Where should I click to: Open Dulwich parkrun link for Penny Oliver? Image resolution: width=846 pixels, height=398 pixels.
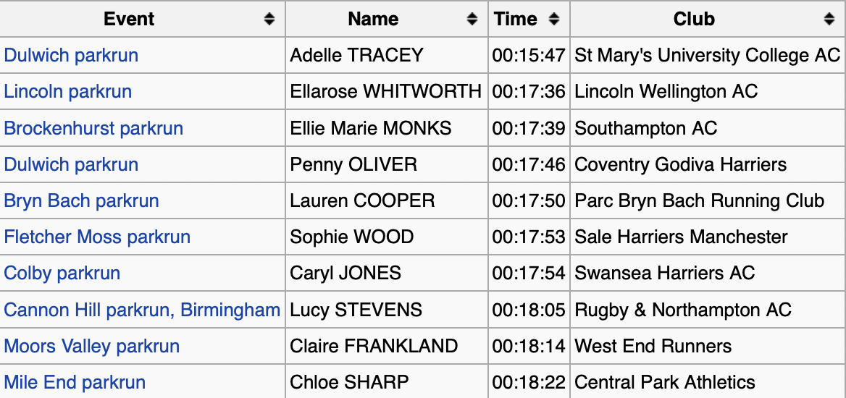[71, 164]
